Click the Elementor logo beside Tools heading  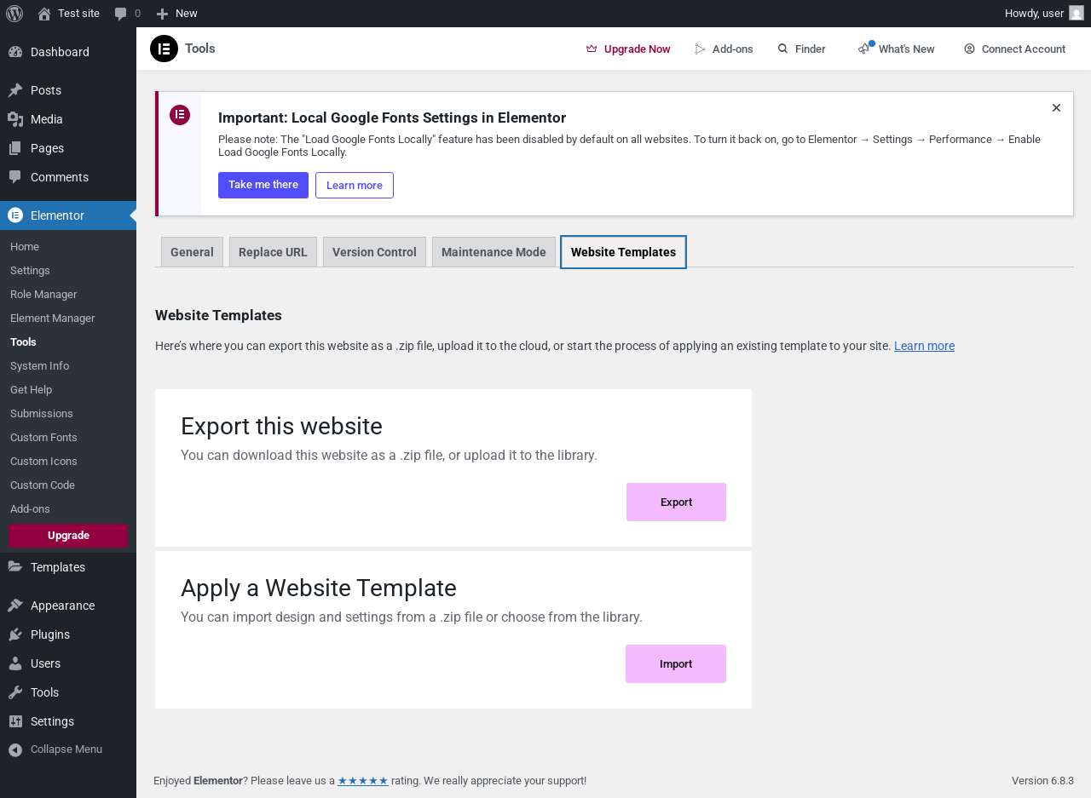(x=164, y=49)
